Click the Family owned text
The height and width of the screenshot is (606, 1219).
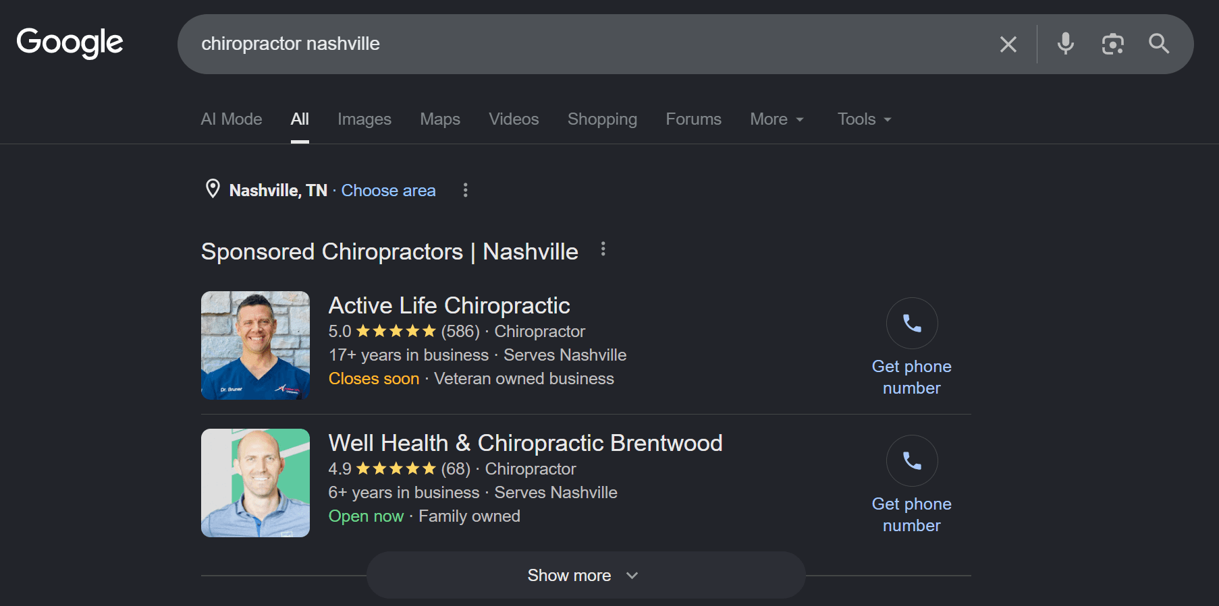coord(469,516)
